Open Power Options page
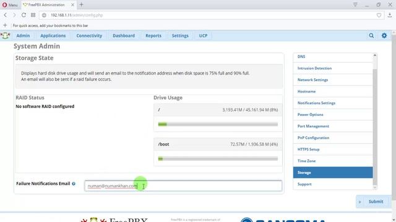Image resolution: width=396 pixels, height=222 pixels. coord(333,115)
